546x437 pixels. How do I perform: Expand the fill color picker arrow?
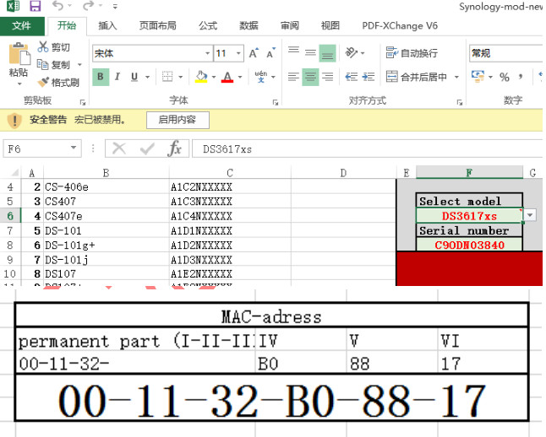(214, 77)
